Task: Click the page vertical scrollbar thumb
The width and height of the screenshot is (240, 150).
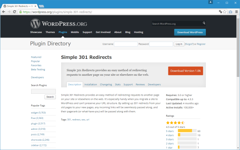Action: [238, 48]
